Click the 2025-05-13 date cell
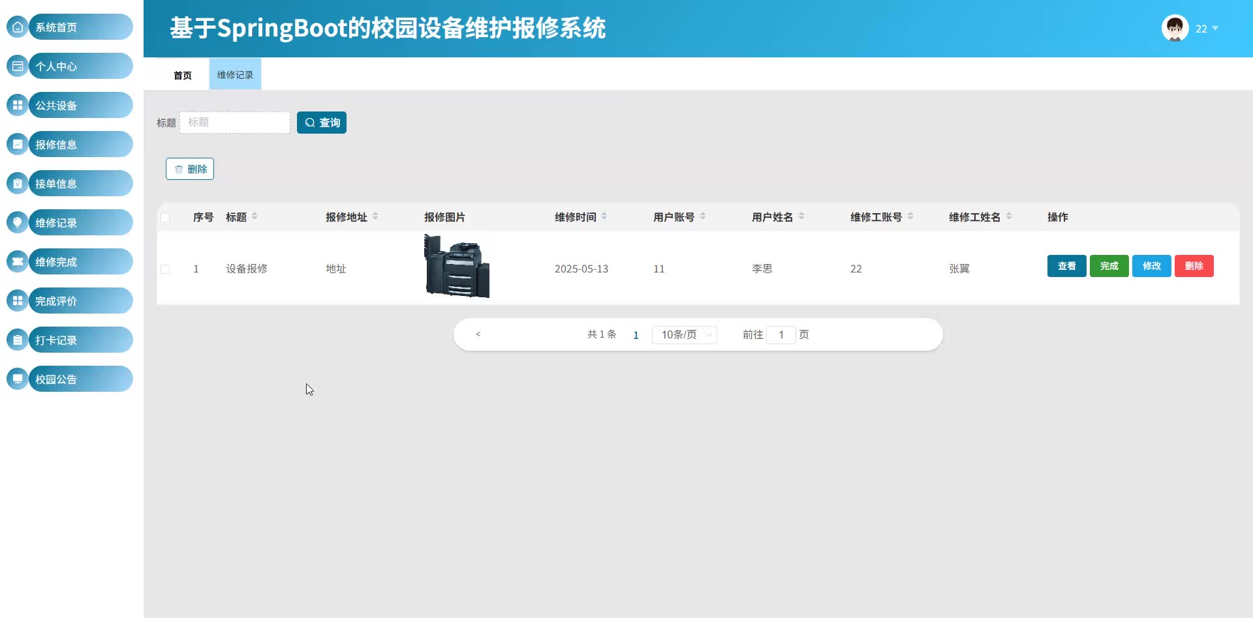This screenshot has height=618, width=1253. point(581,269)
